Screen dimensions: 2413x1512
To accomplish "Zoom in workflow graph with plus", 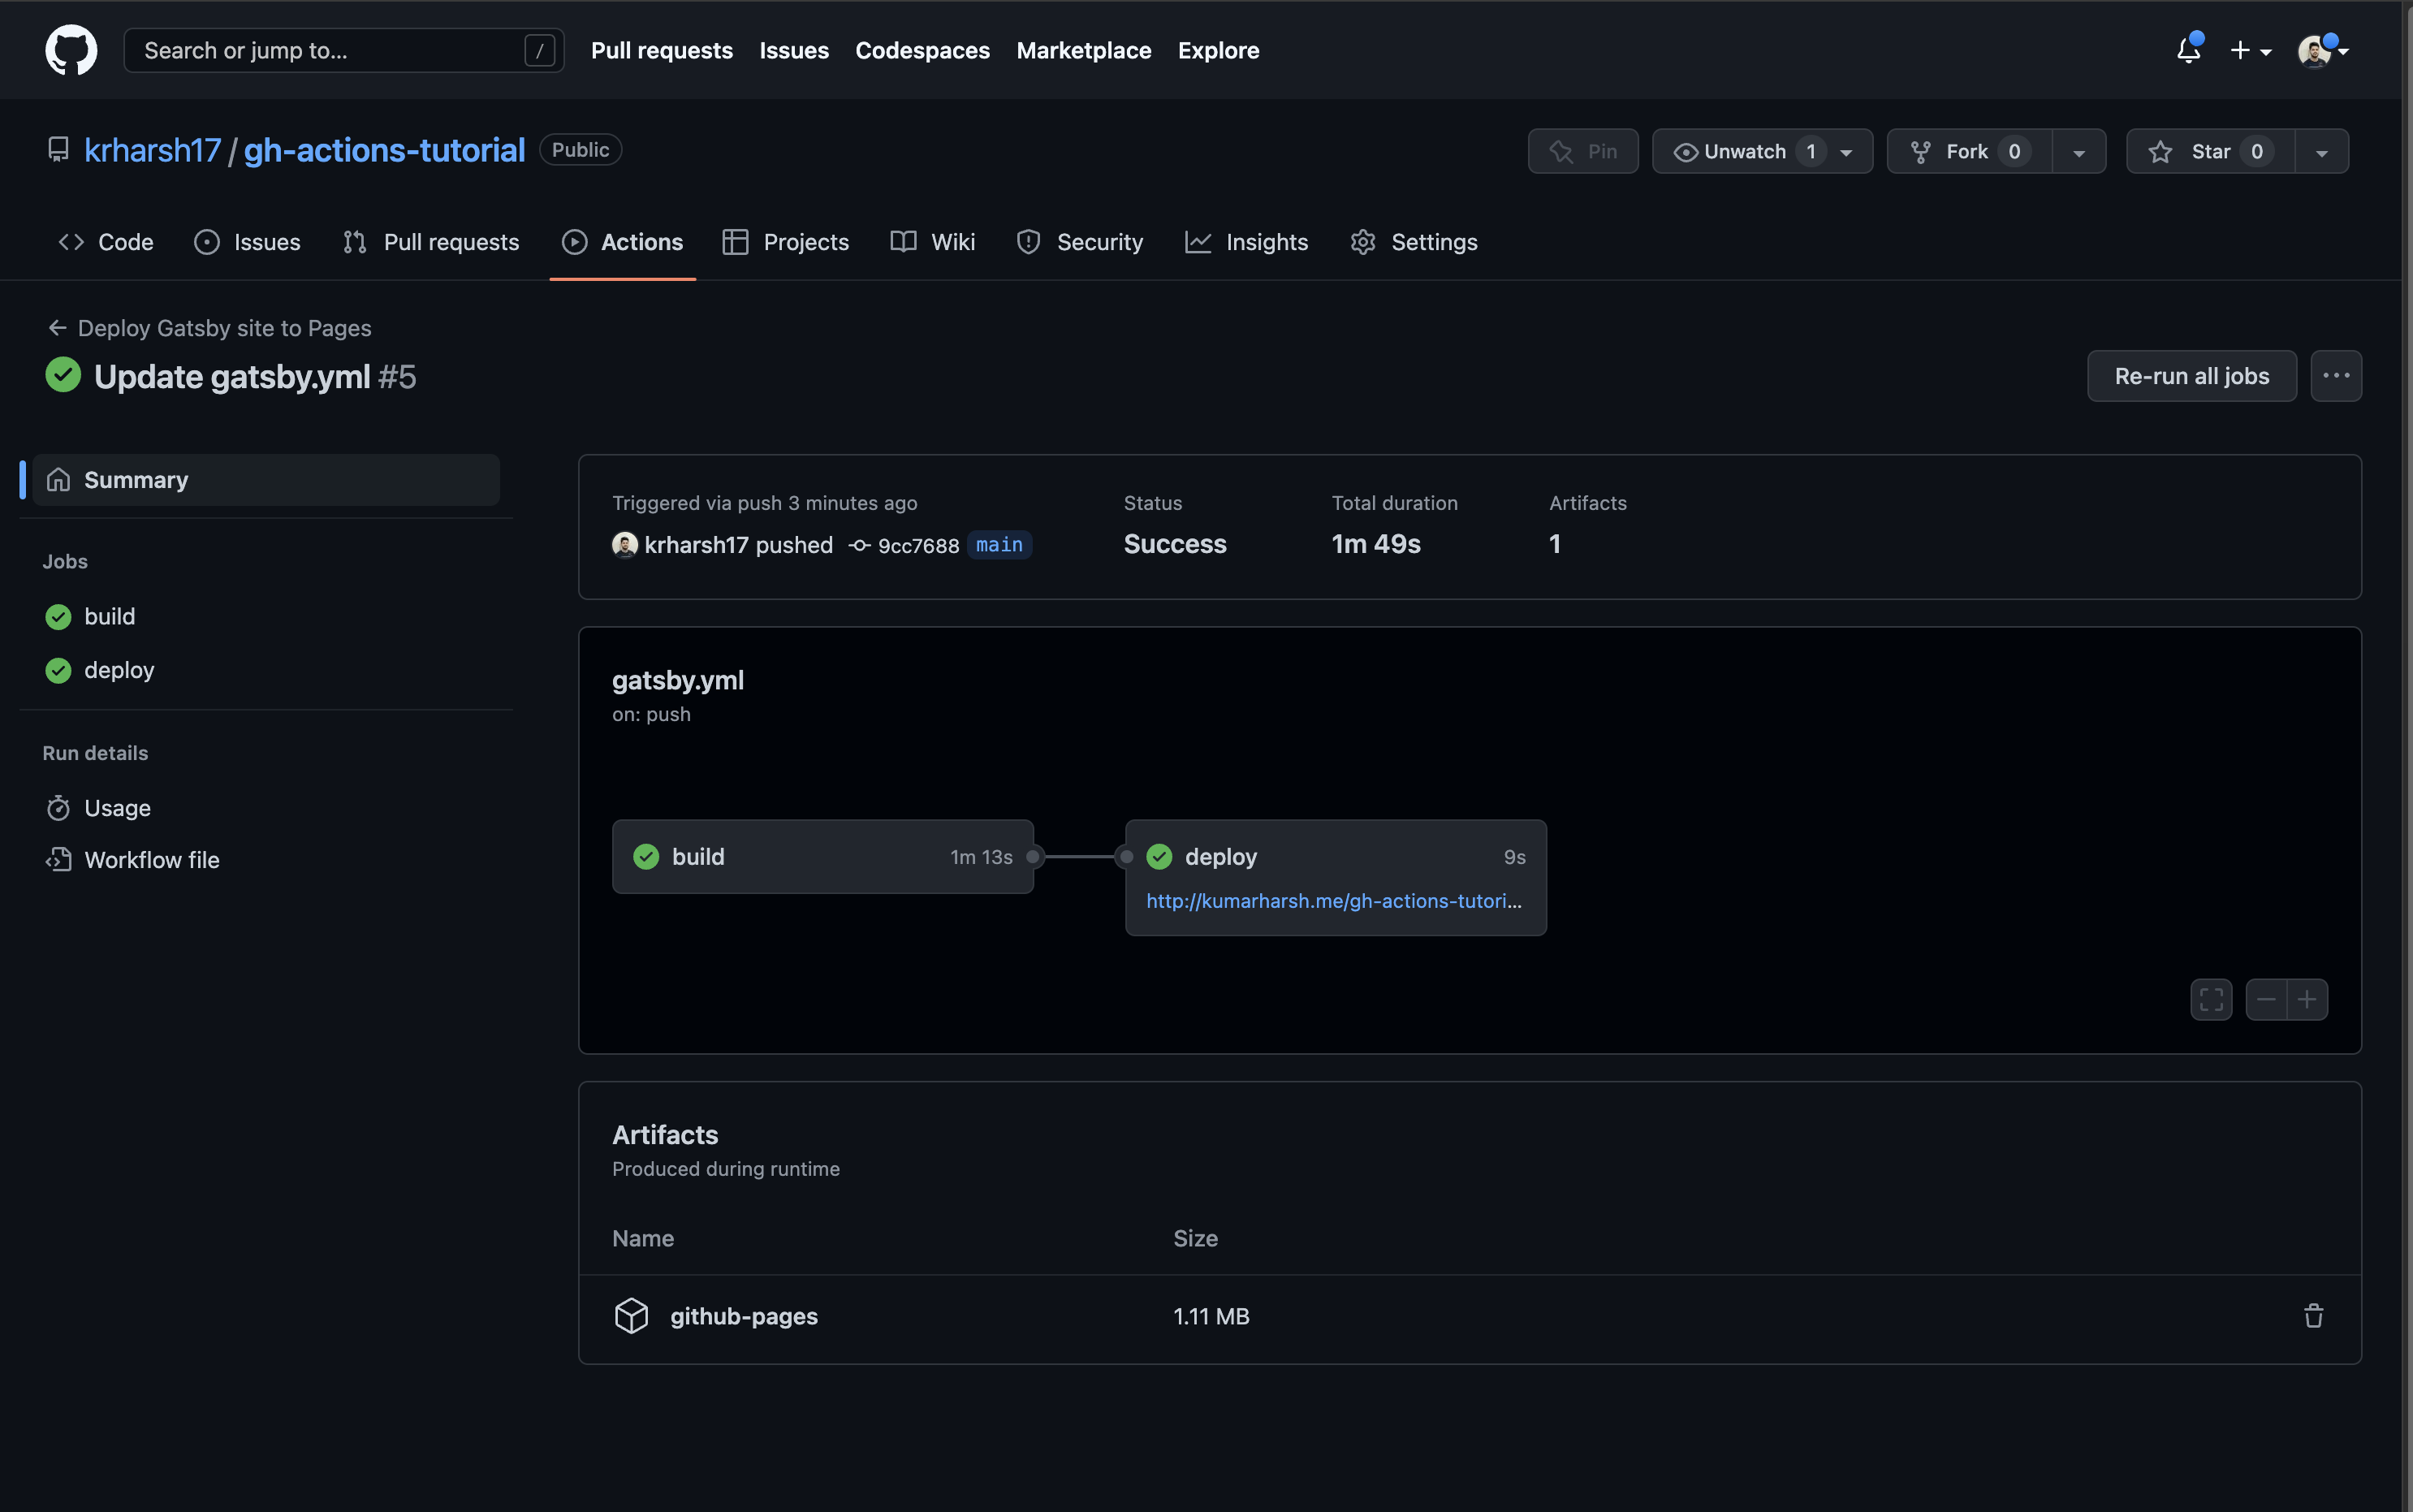I will [x=2307, y=999].
